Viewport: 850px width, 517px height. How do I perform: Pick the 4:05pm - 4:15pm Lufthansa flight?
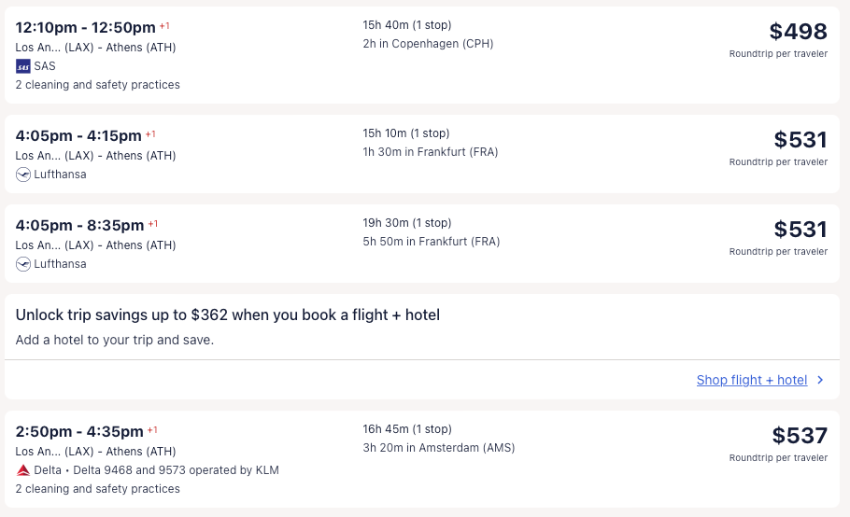click(x=78, y=136)
